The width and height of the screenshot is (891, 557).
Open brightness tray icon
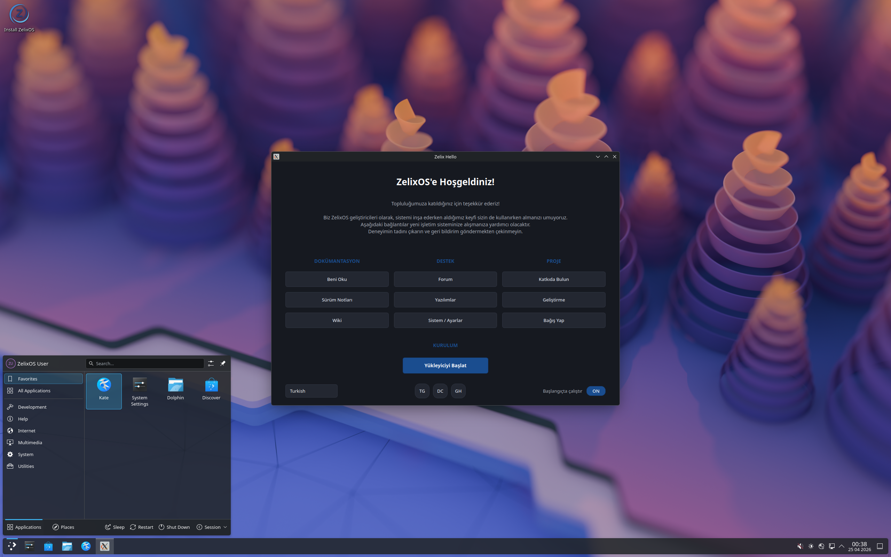[811, 546]
